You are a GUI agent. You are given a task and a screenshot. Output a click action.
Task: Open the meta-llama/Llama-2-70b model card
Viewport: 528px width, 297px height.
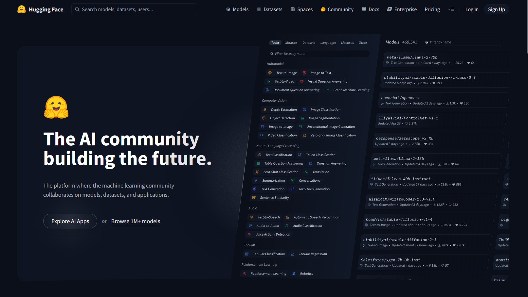[x=412, y=58]
